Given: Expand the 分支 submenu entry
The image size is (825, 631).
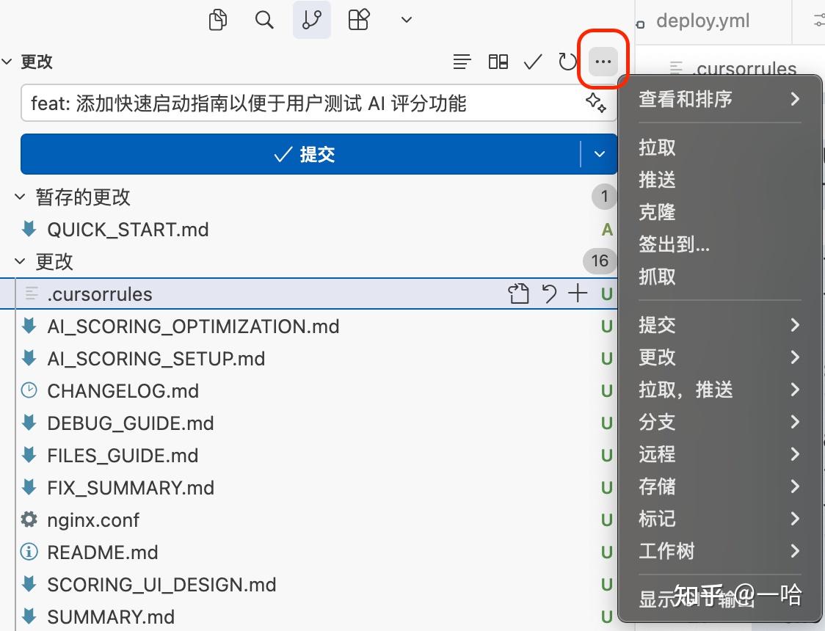Looking at the screenshot, I should (x=720, y=422).
